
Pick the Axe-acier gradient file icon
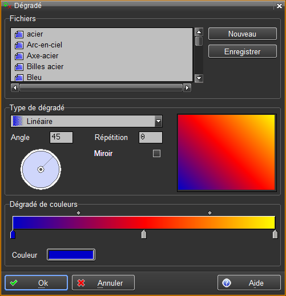click(19, 56)
